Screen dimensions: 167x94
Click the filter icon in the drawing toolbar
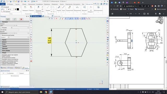click(x=50, y=19)
